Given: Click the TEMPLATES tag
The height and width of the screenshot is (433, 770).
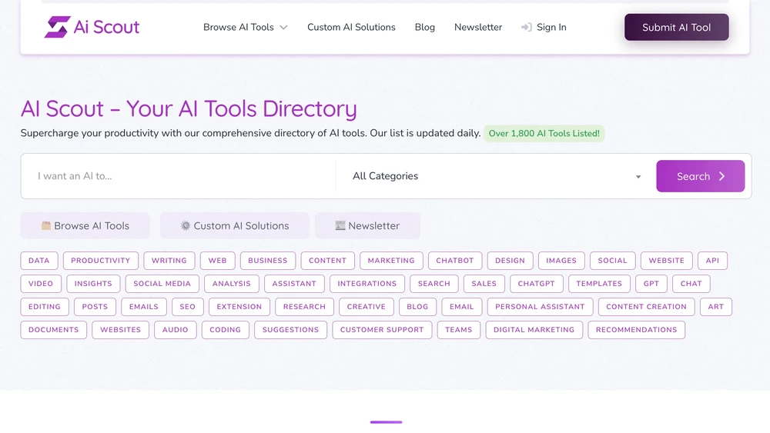Looking at the screenshot, I should [x=599, y=284].
